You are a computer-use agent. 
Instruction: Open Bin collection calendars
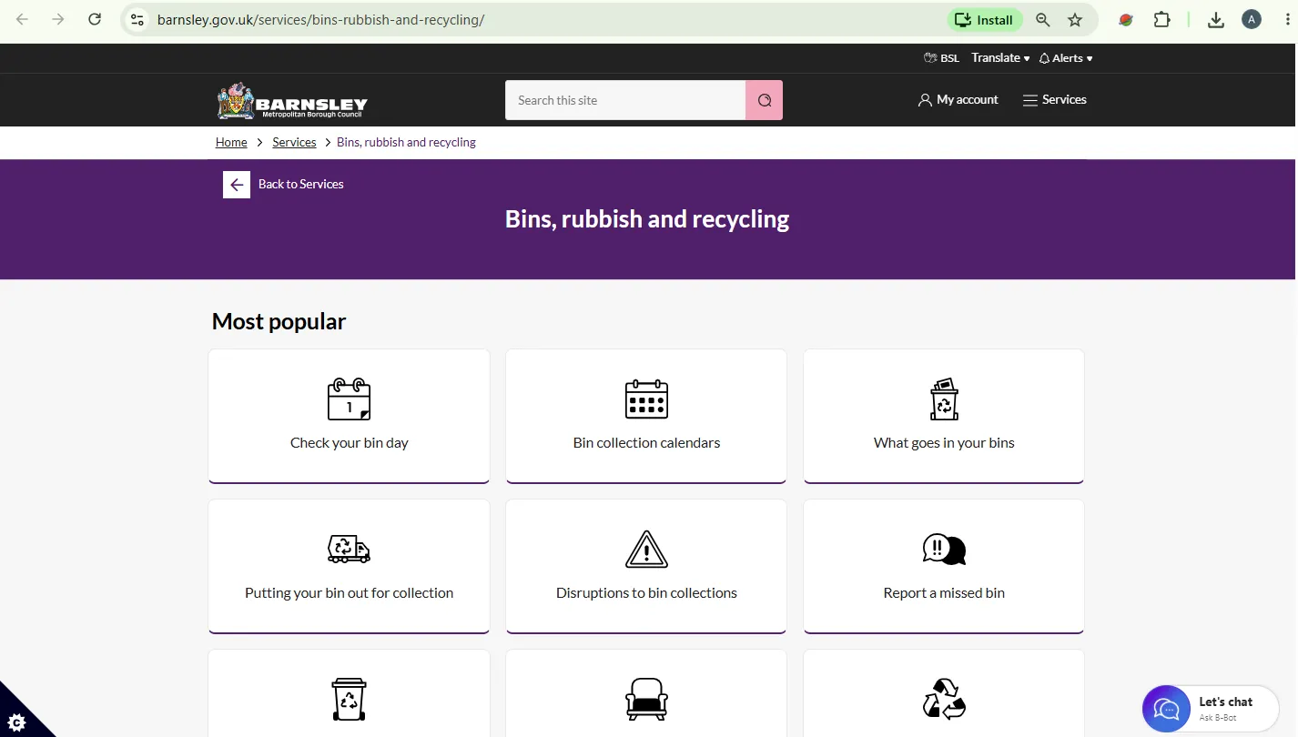646,443
